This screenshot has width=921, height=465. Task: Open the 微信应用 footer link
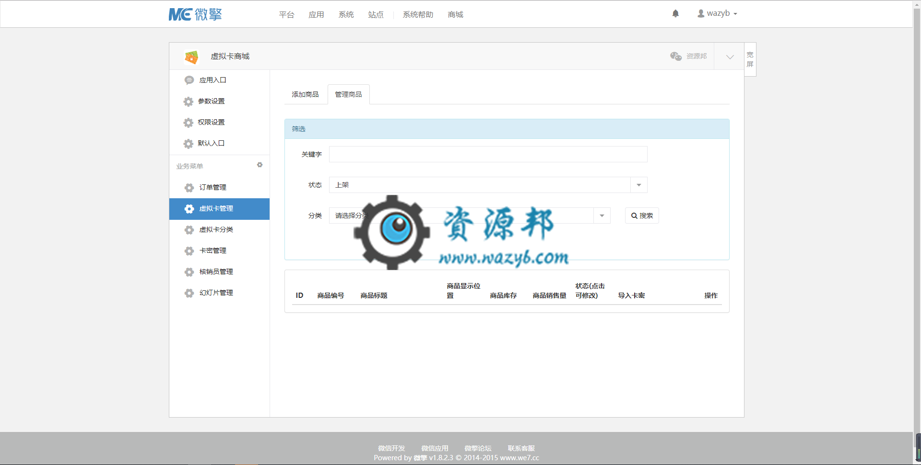(x=435, y=448)
